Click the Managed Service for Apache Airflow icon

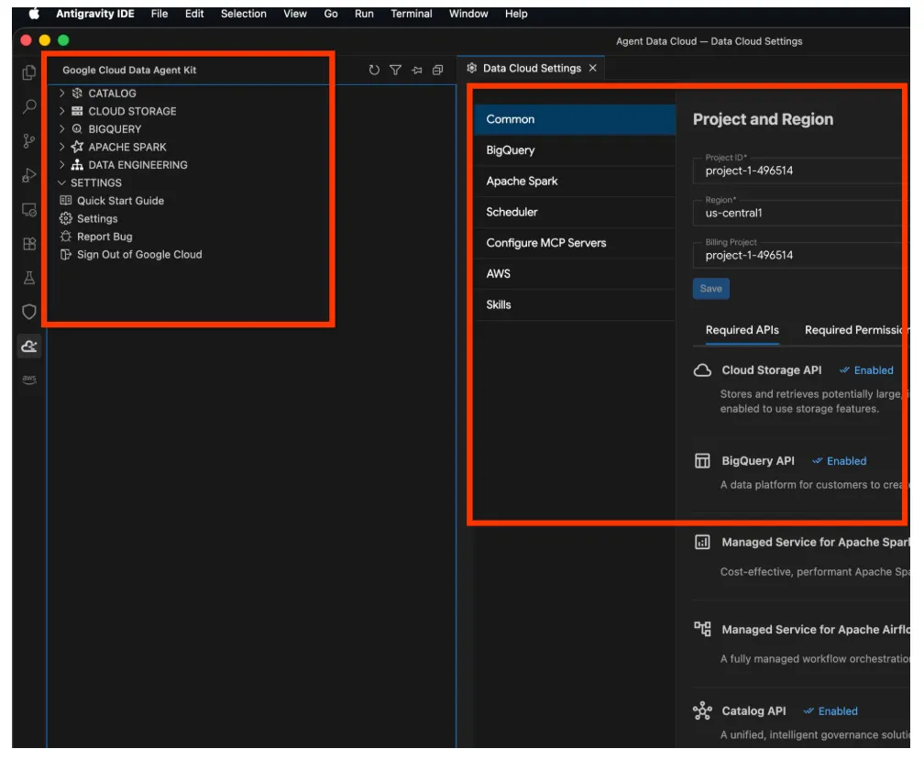[x=702, y=629]
